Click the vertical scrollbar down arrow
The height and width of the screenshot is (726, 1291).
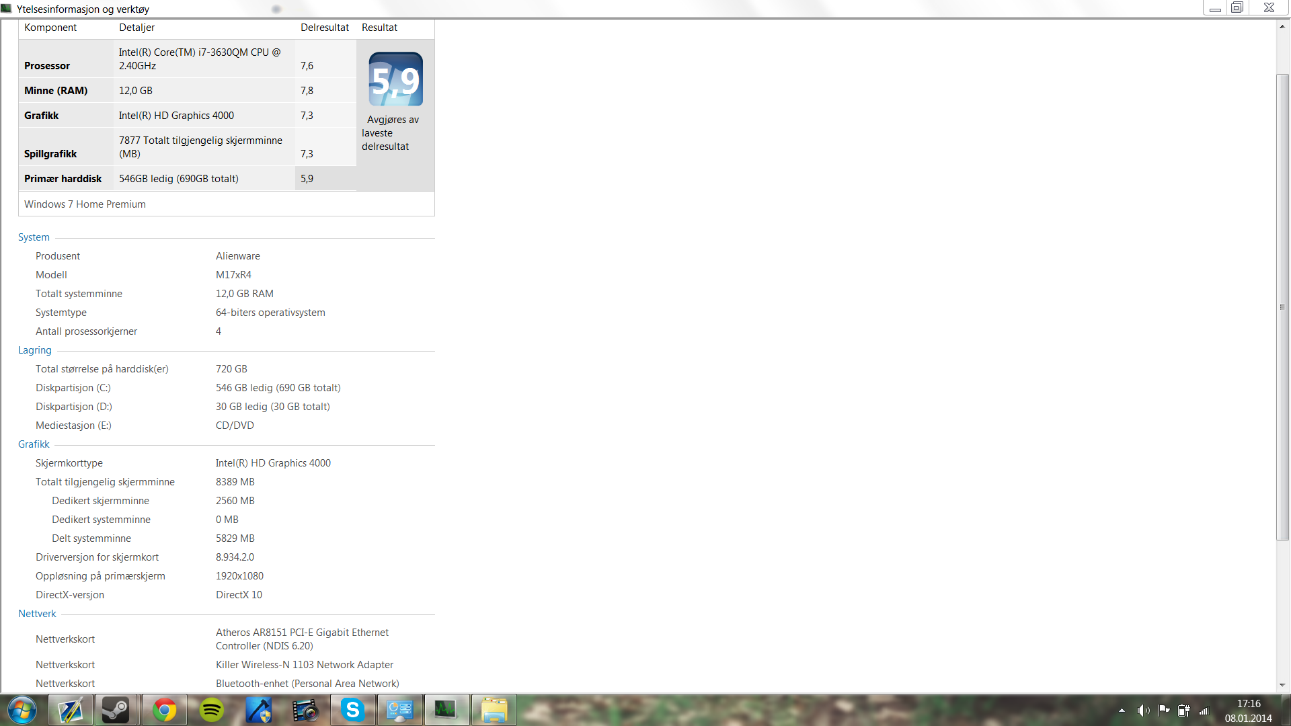pyautogui.click(x=1282, y=685)
